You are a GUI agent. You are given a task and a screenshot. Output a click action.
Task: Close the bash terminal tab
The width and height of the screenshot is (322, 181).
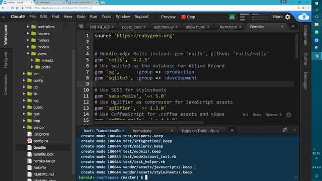[123, 131]
